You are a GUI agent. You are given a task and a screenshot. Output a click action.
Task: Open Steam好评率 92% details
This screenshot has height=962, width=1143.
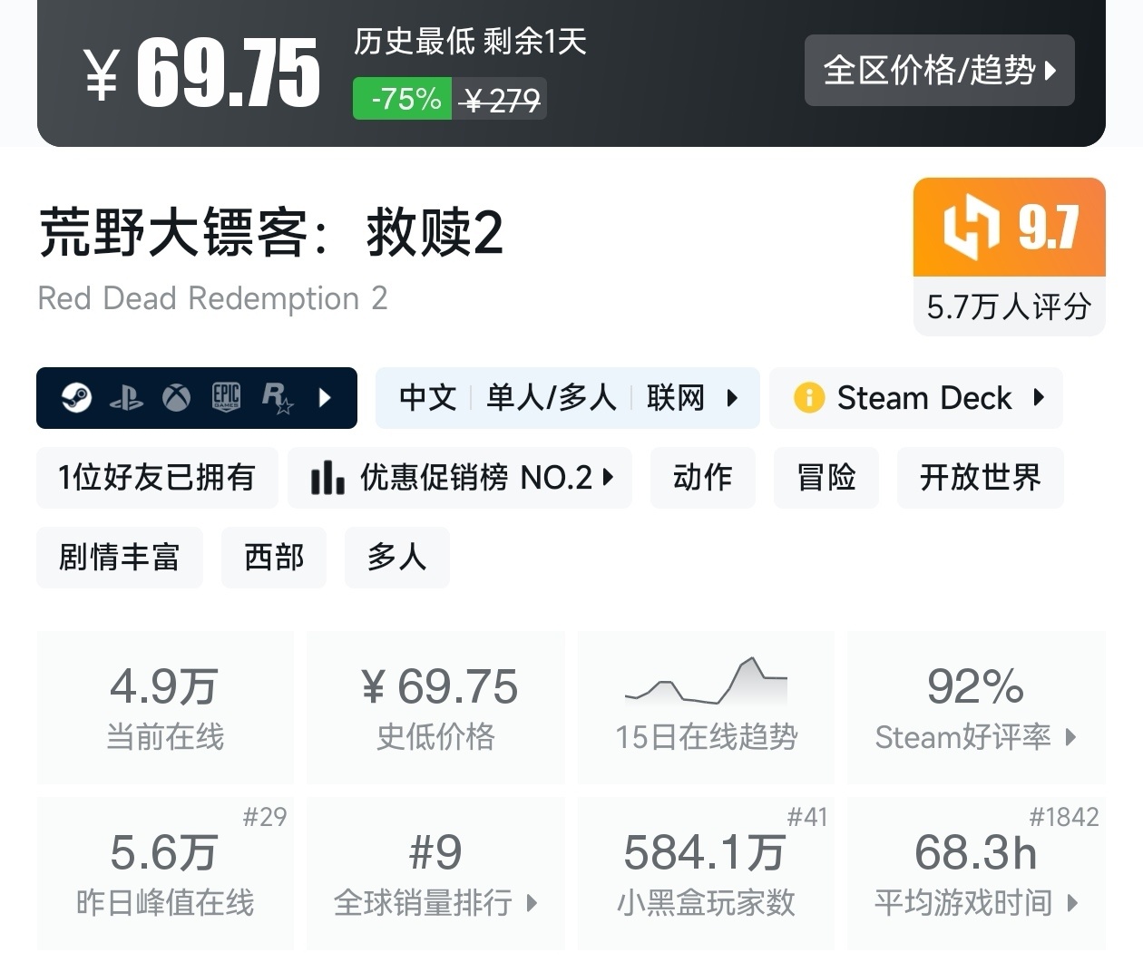pos(975,708)
